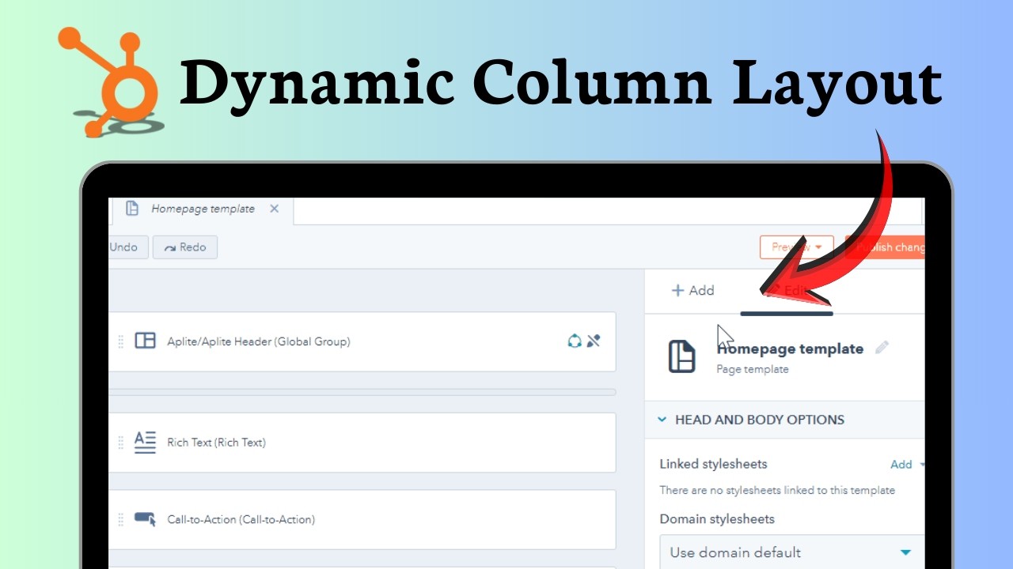Click the drag handle of Call-to-Action module
The height and width of the screenshot is (569, 1013).
[121, 519]
